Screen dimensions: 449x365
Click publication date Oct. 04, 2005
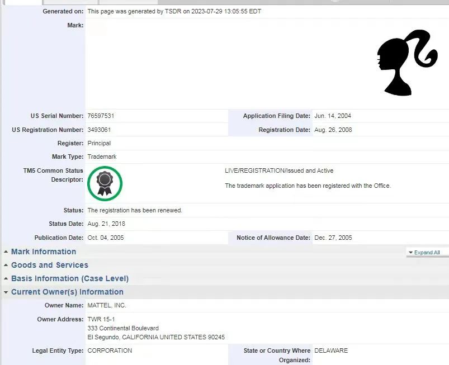(x=106, y=238)
